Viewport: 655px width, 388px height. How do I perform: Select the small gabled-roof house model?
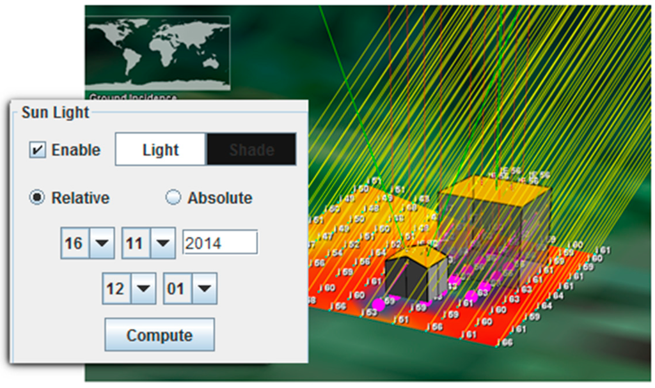point(416,275)
